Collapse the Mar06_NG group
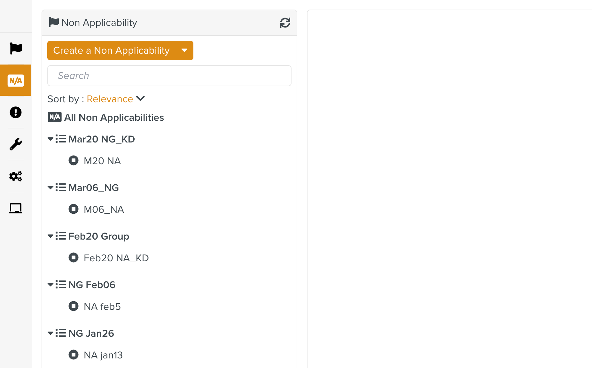 [x=51, y=188]
